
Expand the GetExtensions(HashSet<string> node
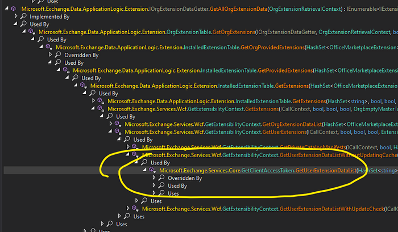(93, 101)
